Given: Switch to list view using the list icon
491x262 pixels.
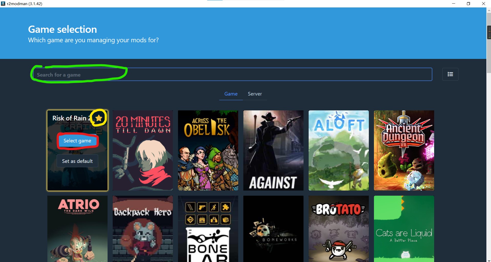Looking at the screenshot, I should tap(450, 74).
